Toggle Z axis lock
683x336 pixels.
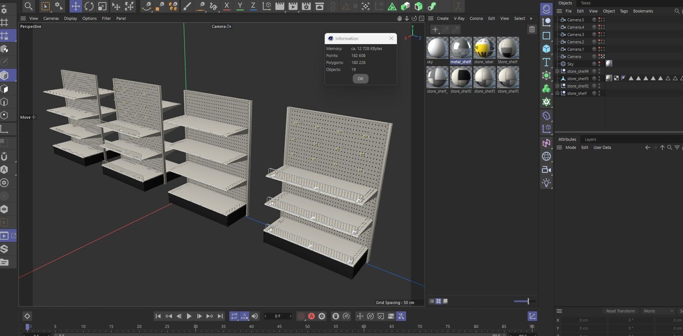tap(253, 6)
